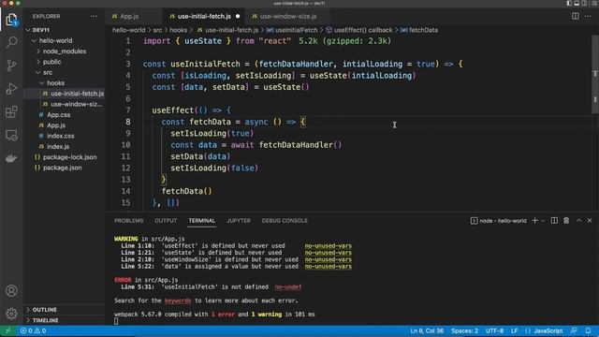The image size is (599, 337).
Task: Click the hooks breadcrumb segment
Action: (179, 30)
